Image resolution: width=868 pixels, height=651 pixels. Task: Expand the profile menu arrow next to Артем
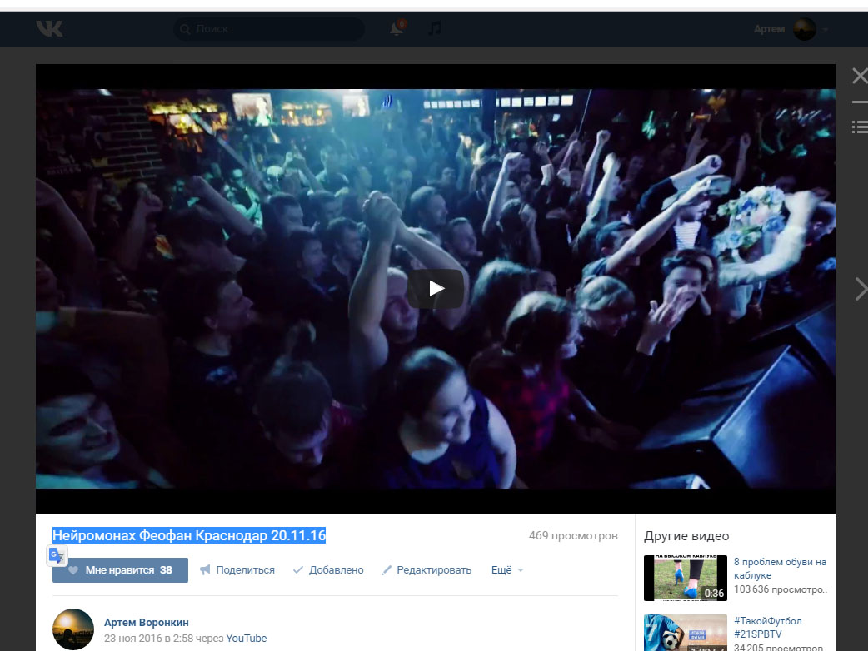825,29
